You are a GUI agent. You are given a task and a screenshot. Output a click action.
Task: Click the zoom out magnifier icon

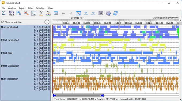point(26,13)
